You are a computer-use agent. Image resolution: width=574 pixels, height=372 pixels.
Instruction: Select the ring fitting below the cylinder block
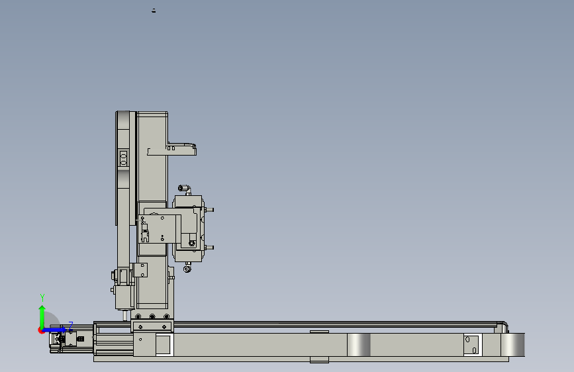coord(187,269)
